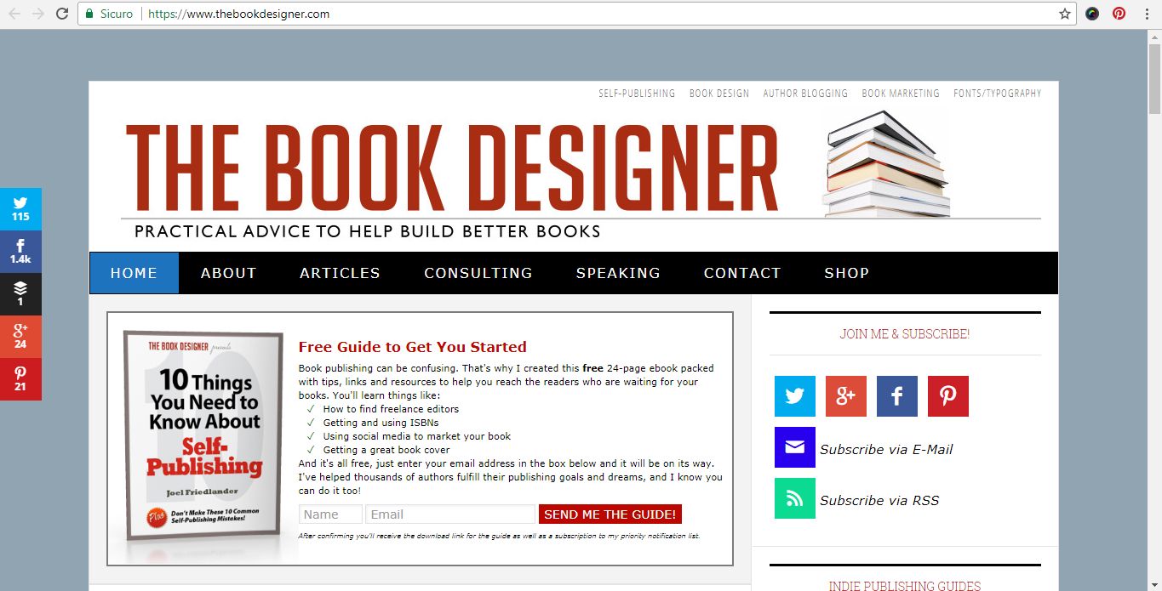The image size is (1162, 591).
Task: Open the SHOP menu item
Action: (846, 273)
